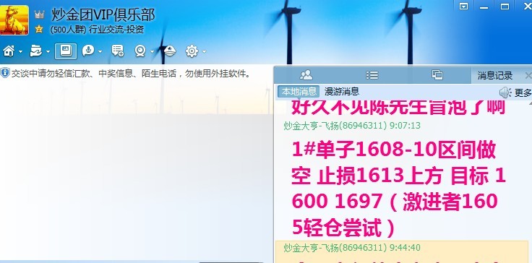The image size is (532, 263).
Task: Click the group app bell icon
Action: 170,51
